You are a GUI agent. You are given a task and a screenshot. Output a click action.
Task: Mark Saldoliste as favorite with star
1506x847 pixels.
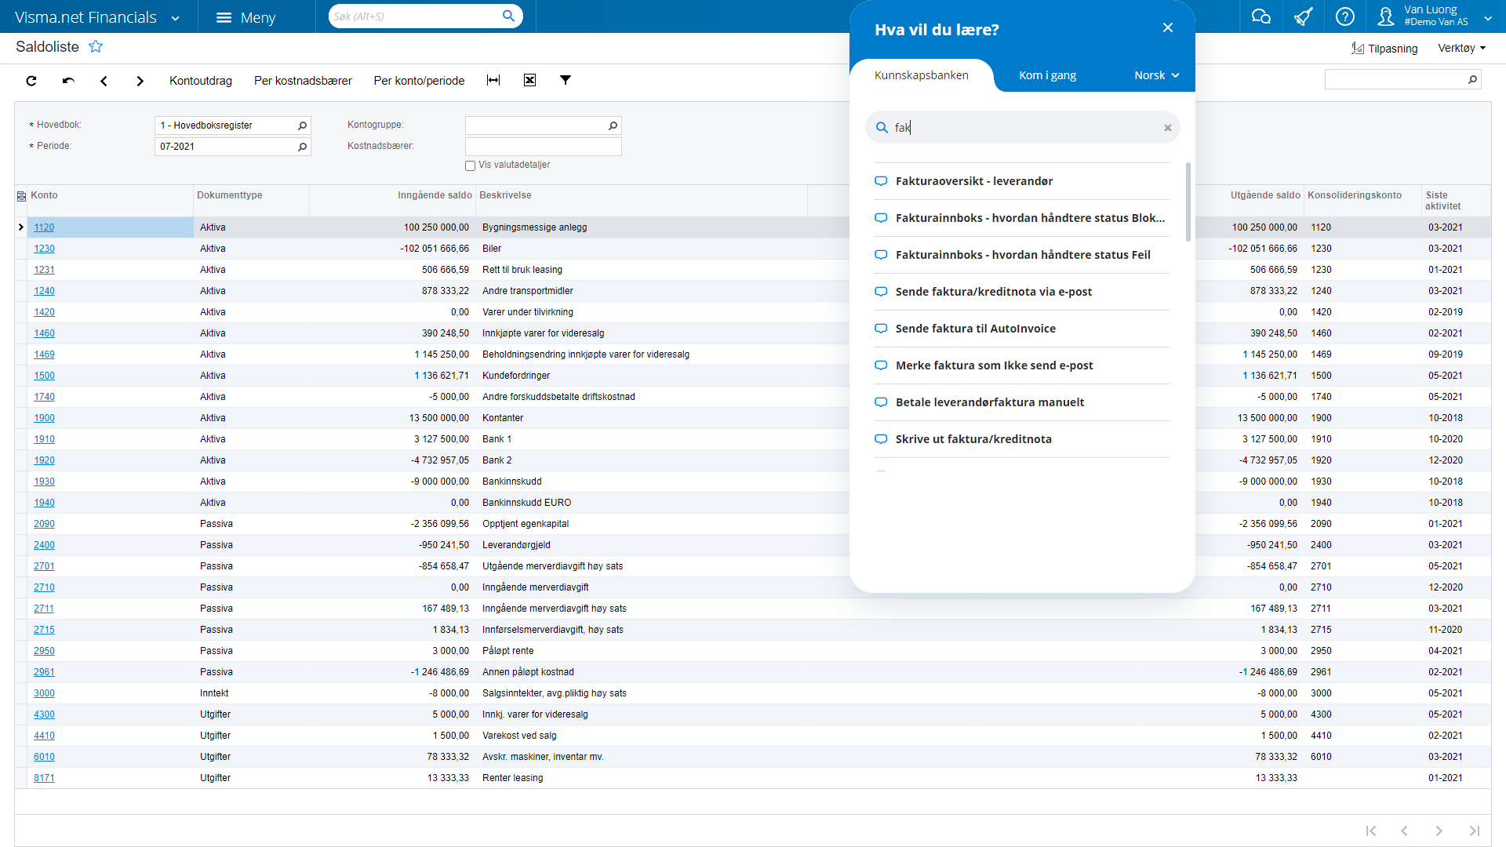(x=96, y=47)
